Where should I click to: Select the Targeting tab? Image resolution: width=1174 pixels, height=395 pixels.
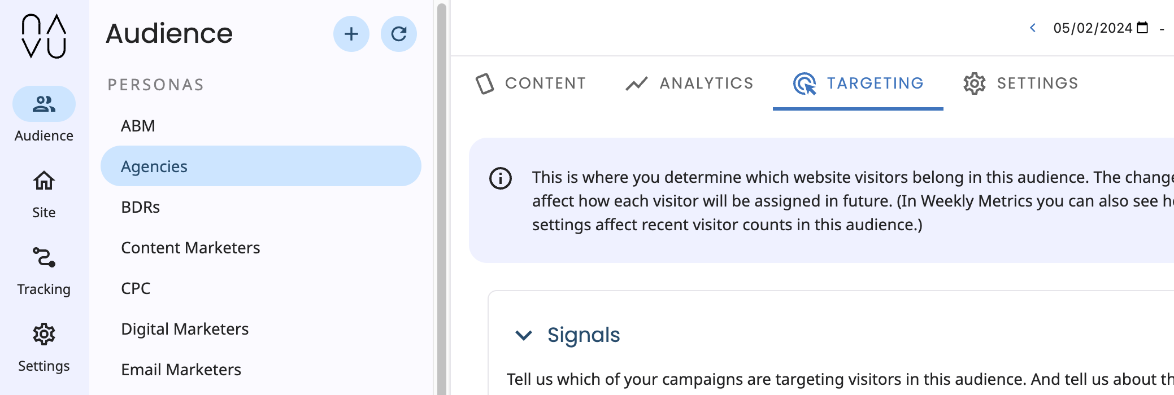[858, 84]
